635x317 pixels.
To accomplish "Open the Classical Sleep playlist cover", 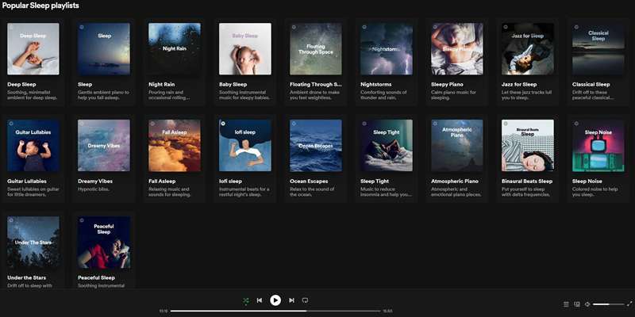I will click(598, 49).
